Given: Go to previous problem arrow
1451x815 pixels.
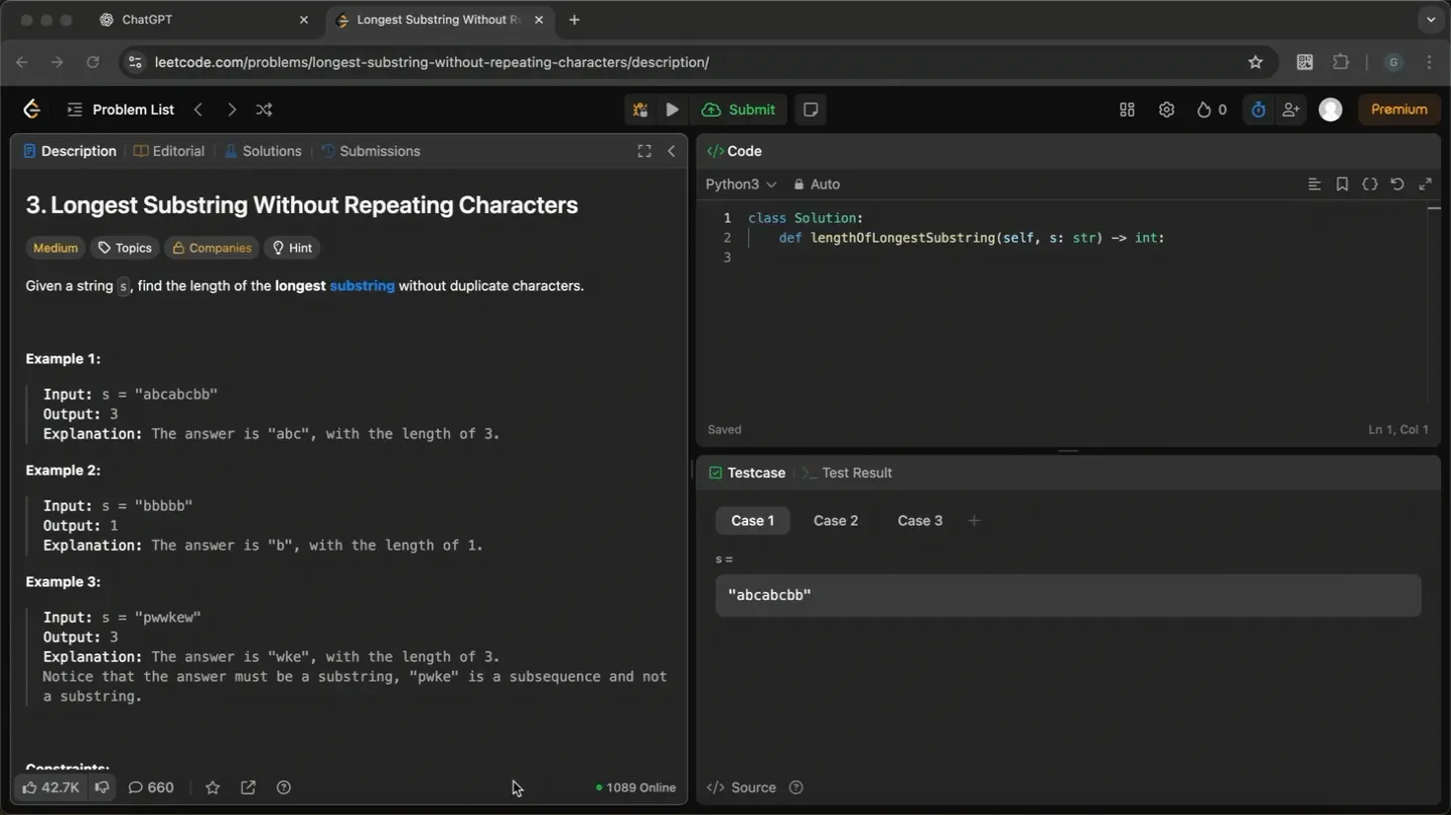Looking at the screenshot, I should (198, 110).
